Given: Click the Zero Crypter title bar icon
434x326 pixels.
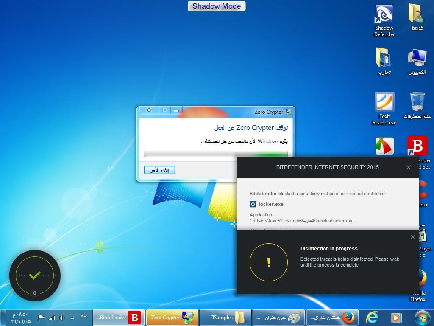Looking at the screenshot, I should pyautogui.click(x=288, y=112).
